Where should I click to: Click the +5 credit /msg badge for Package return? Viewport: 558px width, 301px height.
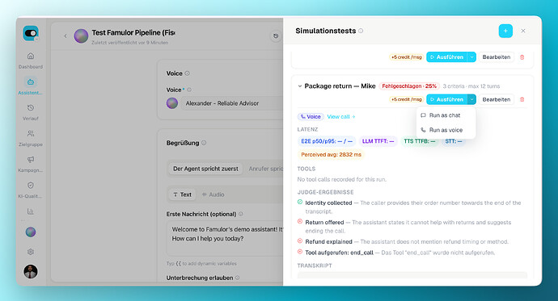(406, 99)
